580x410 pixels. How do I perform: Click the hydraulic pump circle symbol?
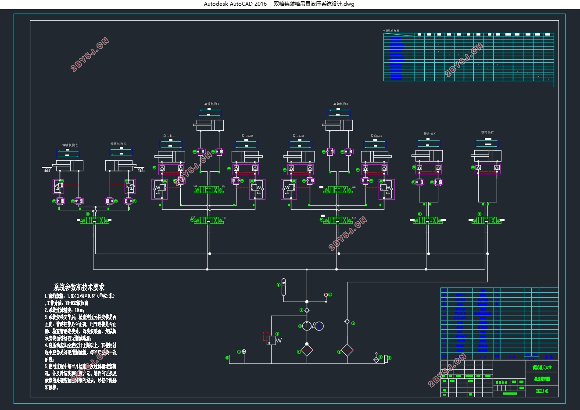307,326
